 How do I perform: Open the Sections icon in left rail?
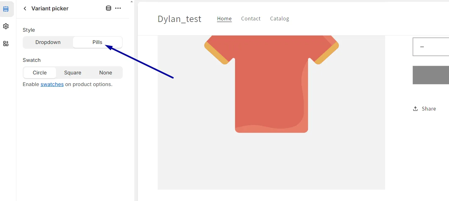6,9
